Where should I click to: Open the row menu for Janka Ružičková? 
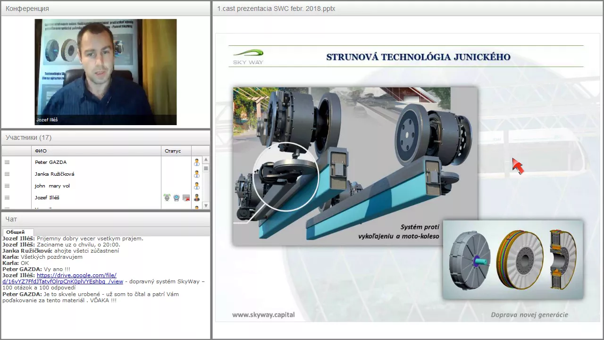click(x=7, y=174)
